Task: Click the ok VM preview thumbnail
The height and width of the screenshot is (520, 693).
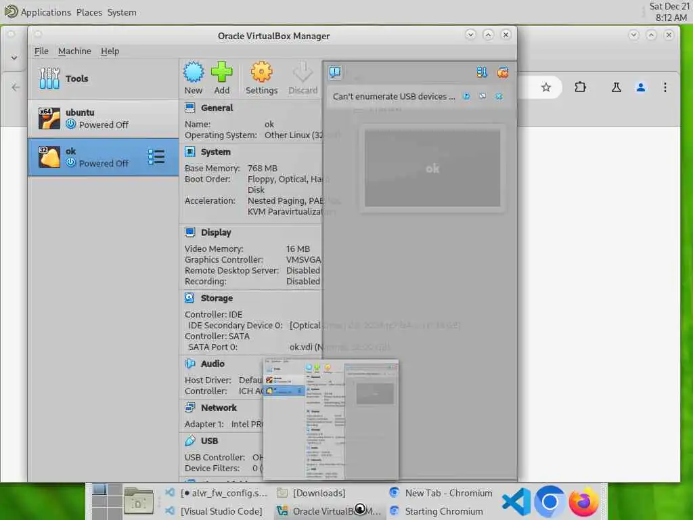Action: point(432,168)
